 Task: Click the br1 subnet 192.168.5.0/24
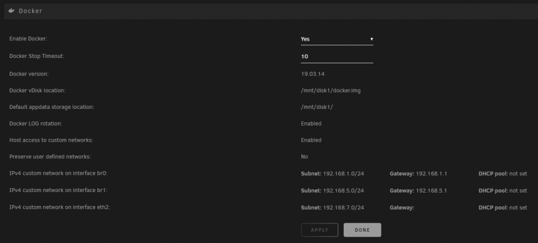pos(343,190)
